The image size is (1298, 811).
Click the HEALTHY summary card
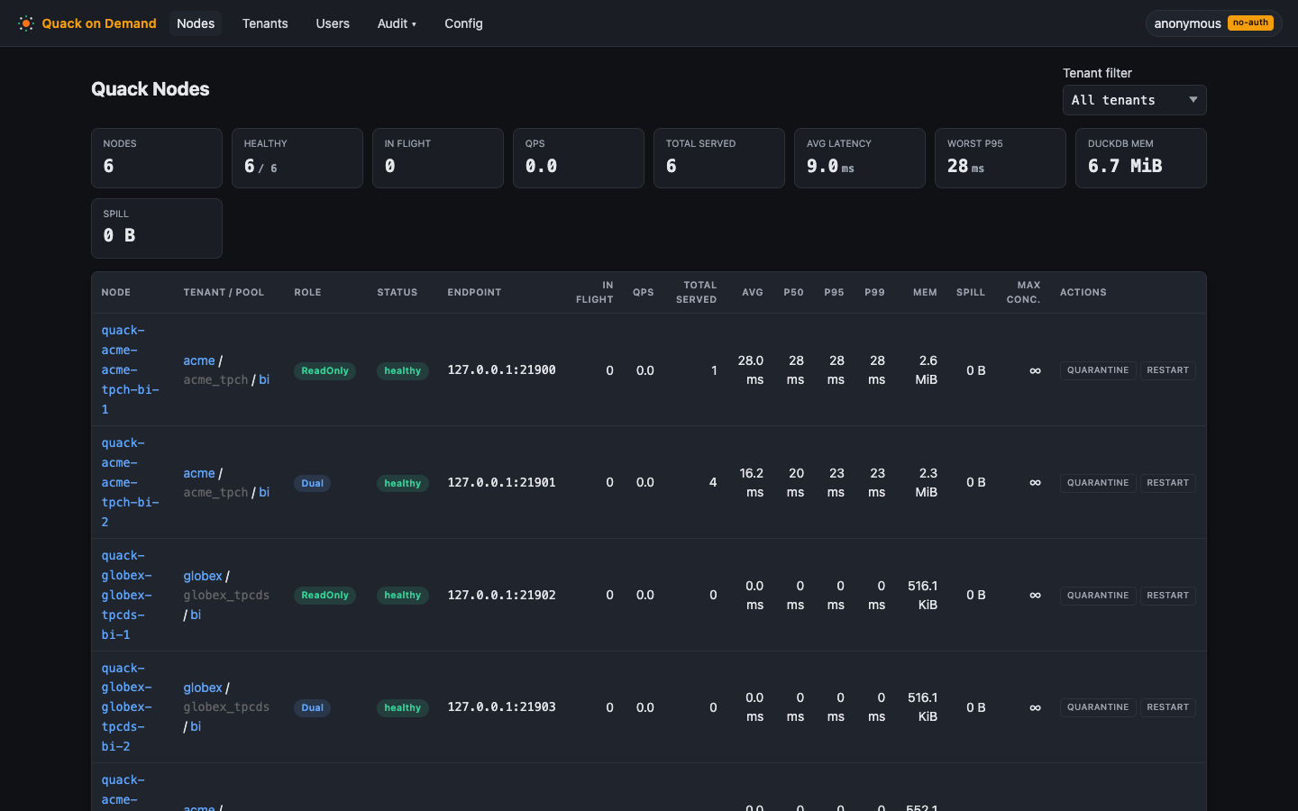coord(297,158)
